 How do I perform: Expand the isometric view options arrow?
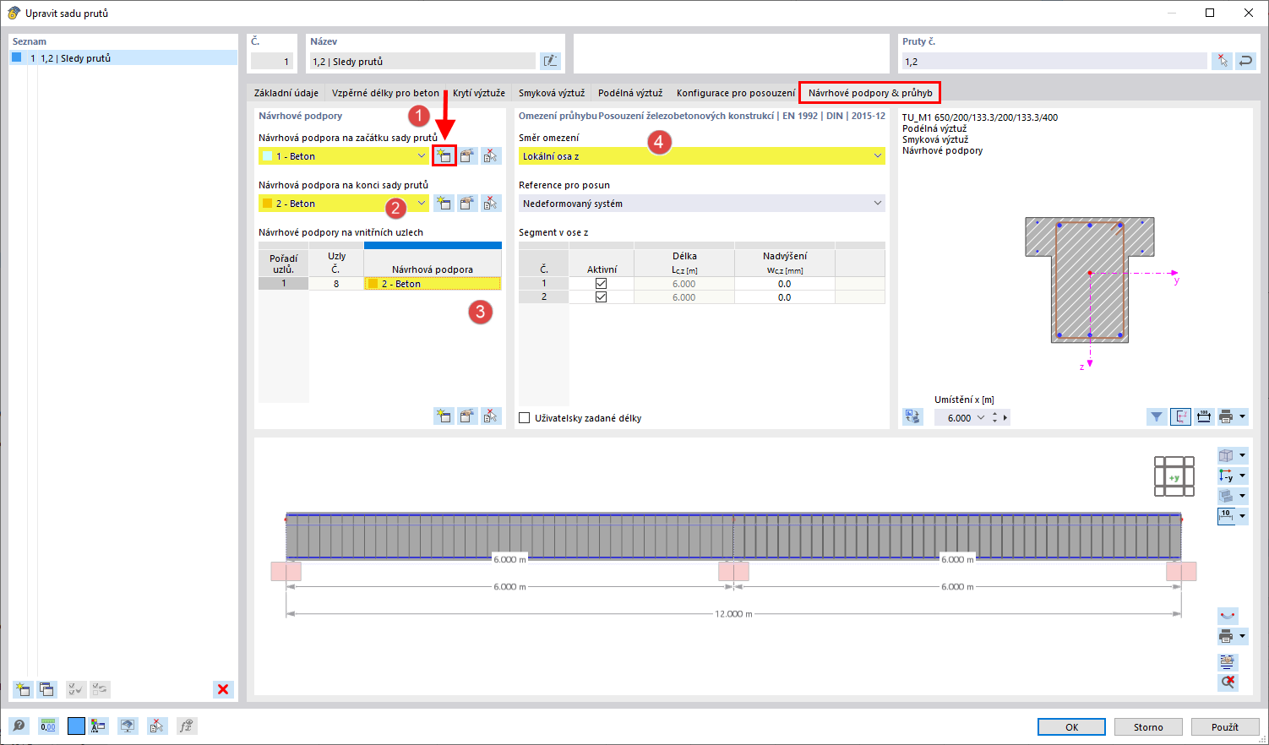click(1242, 455)
